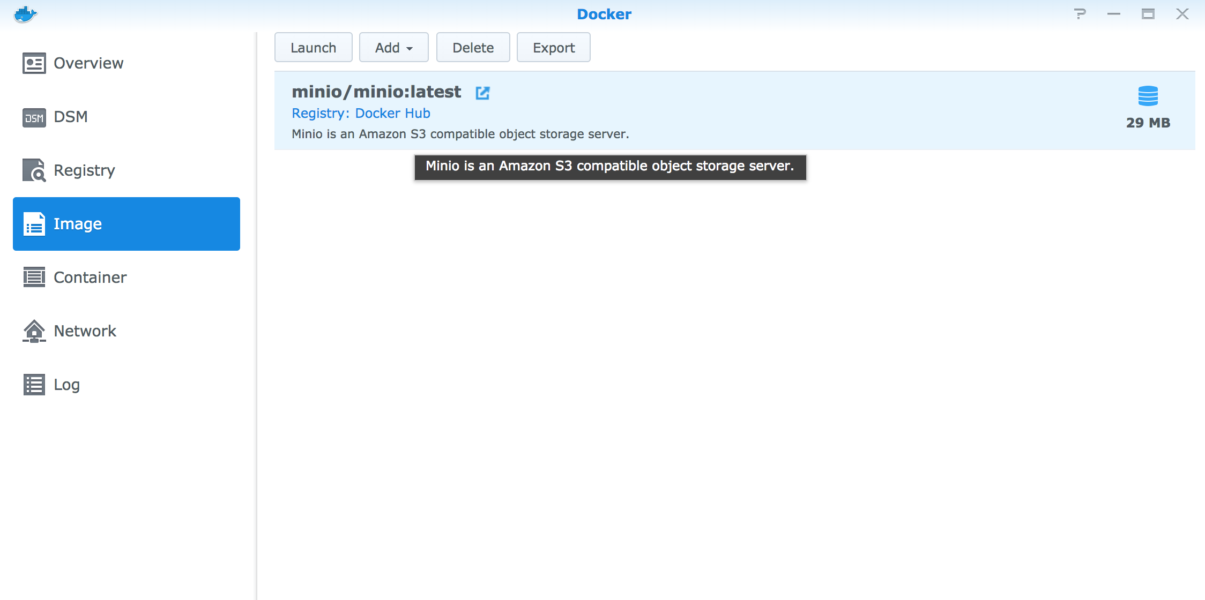Viewport: 1205px width, 600px height.
Task: Go to the Registry section
Action: click(x=84, y=170)
